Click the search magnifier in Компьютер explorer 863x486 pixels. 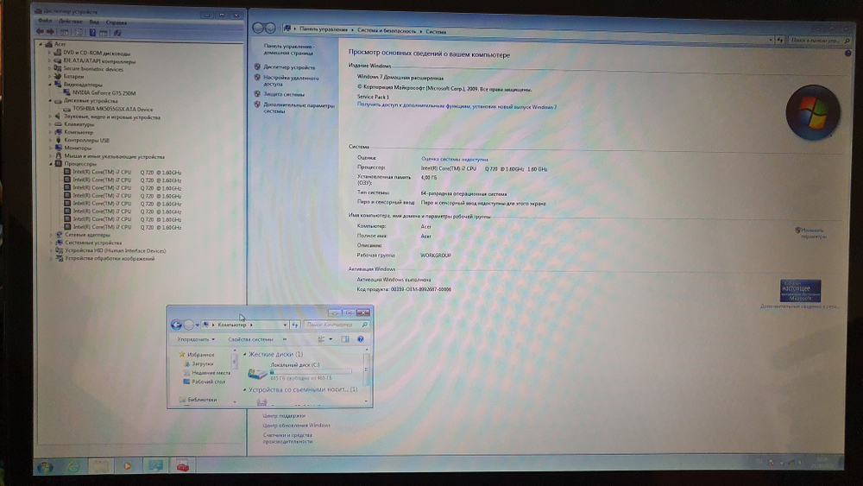364,325
